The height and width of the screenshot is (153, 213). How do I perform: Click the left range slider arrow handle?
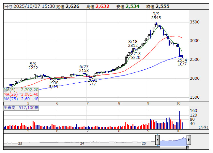pos(158,140)
